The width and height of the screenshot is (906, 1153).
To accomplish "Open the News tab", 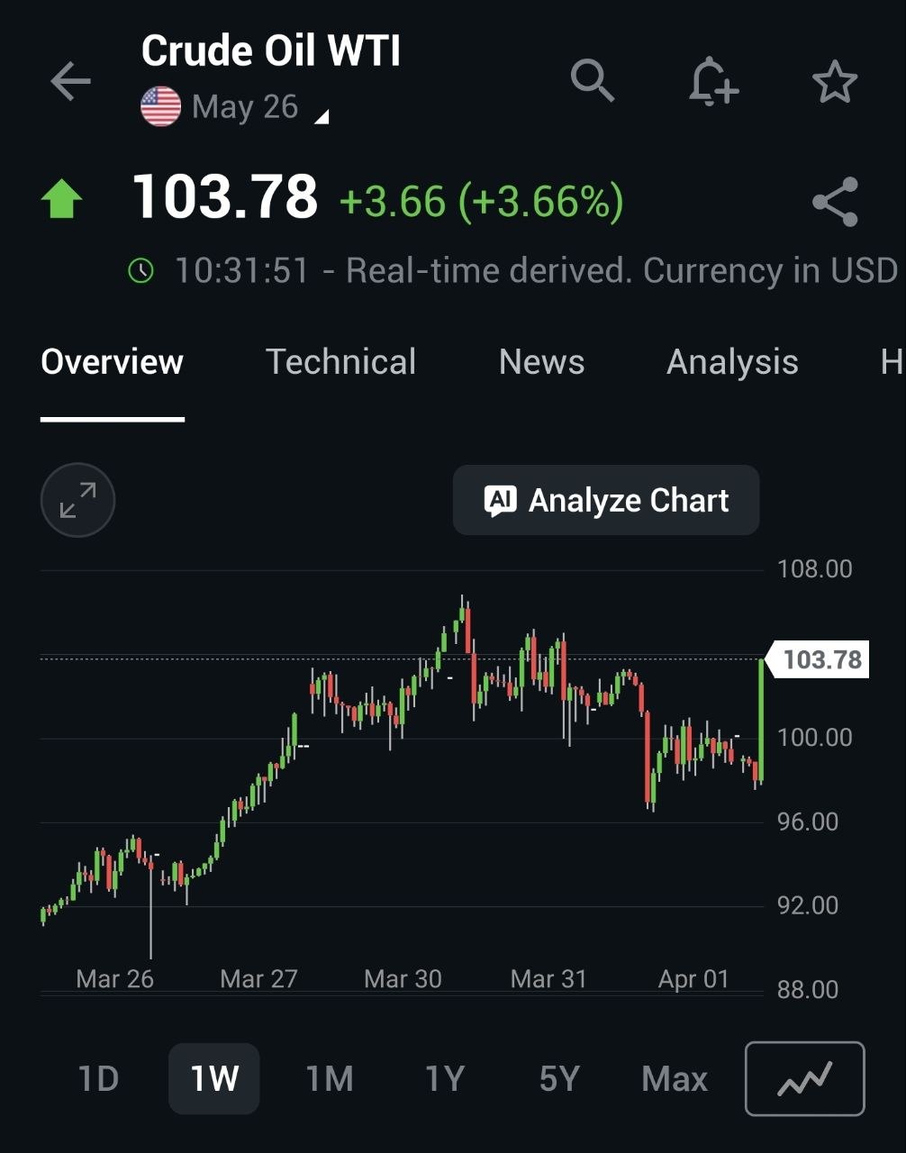I will tap(541, 362).
